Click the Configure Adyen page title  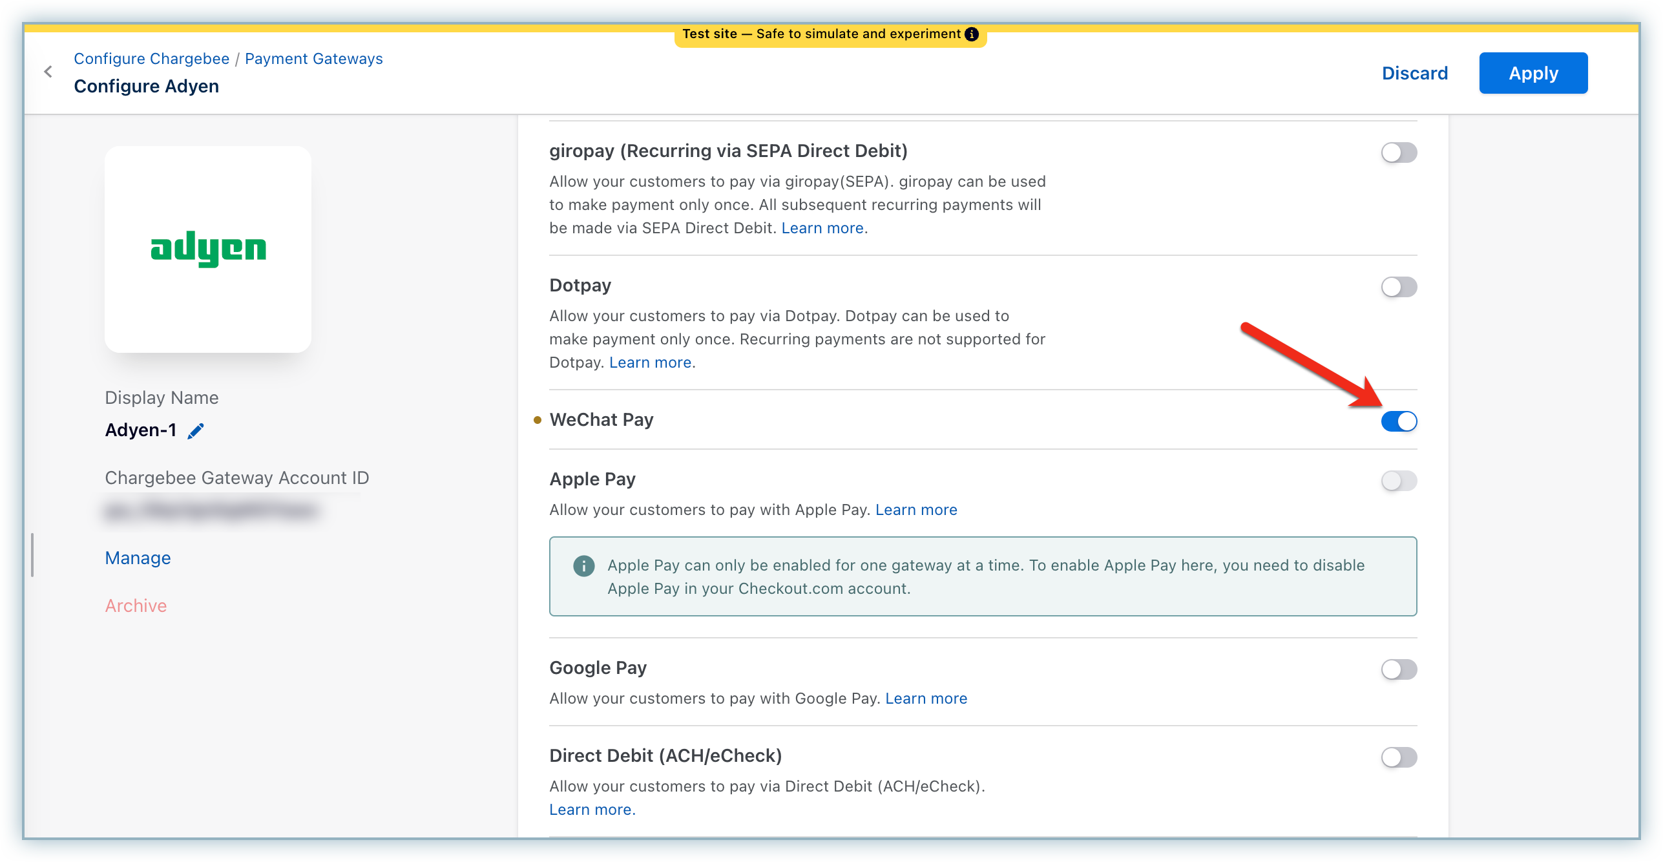[147, 86]
